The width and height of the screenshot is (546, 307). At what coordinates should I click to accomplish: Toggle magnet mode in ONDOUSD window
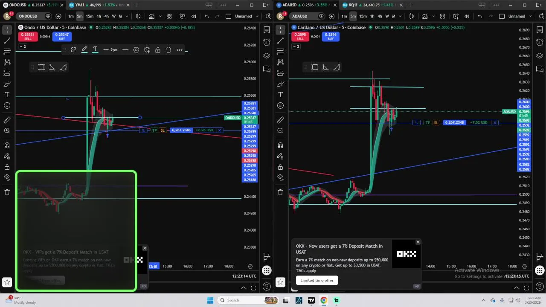pos(7,145)
